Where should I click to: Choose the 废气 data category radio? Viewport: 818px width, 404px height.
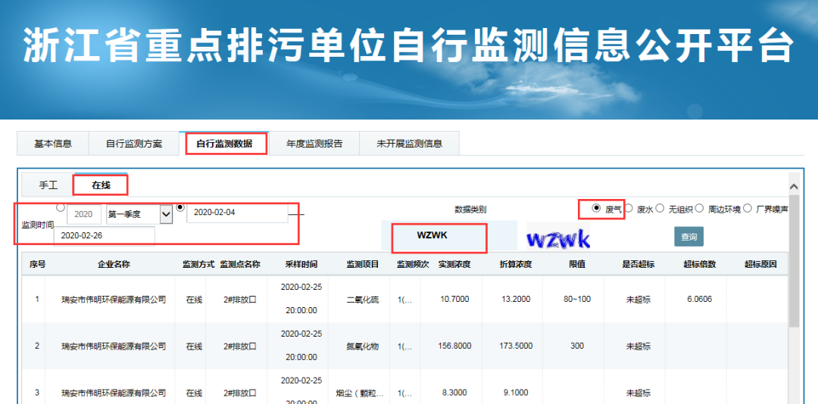coord(596,209)
